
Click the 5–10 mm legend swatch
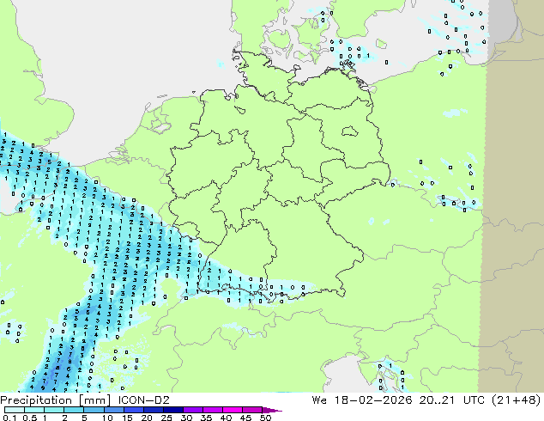click(x=94, y=410)
